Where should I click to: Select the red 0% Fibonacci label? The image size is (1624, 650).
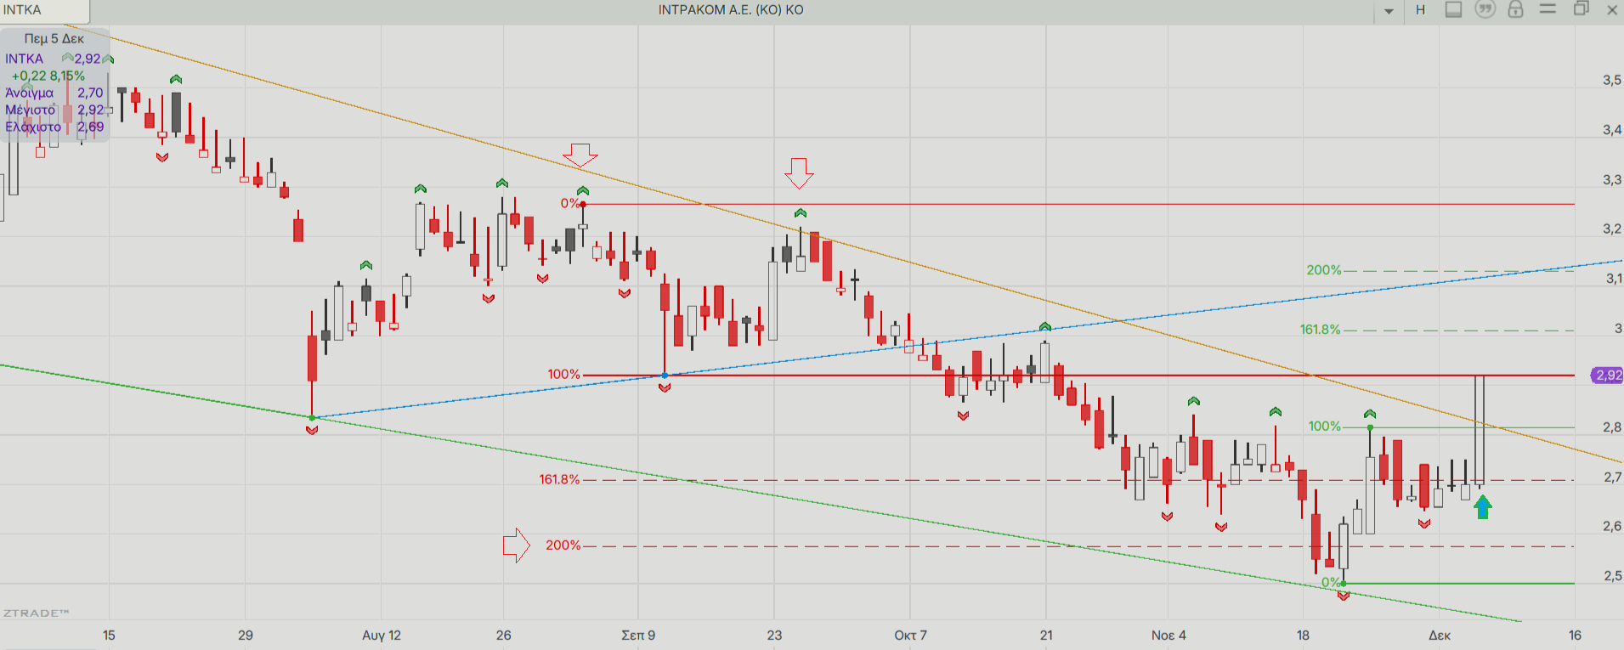(569, 203)
